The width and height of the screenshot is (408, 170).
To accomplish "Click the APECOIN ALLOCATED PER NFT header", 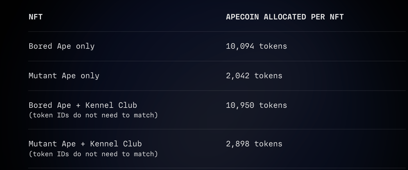I will 285,17.
